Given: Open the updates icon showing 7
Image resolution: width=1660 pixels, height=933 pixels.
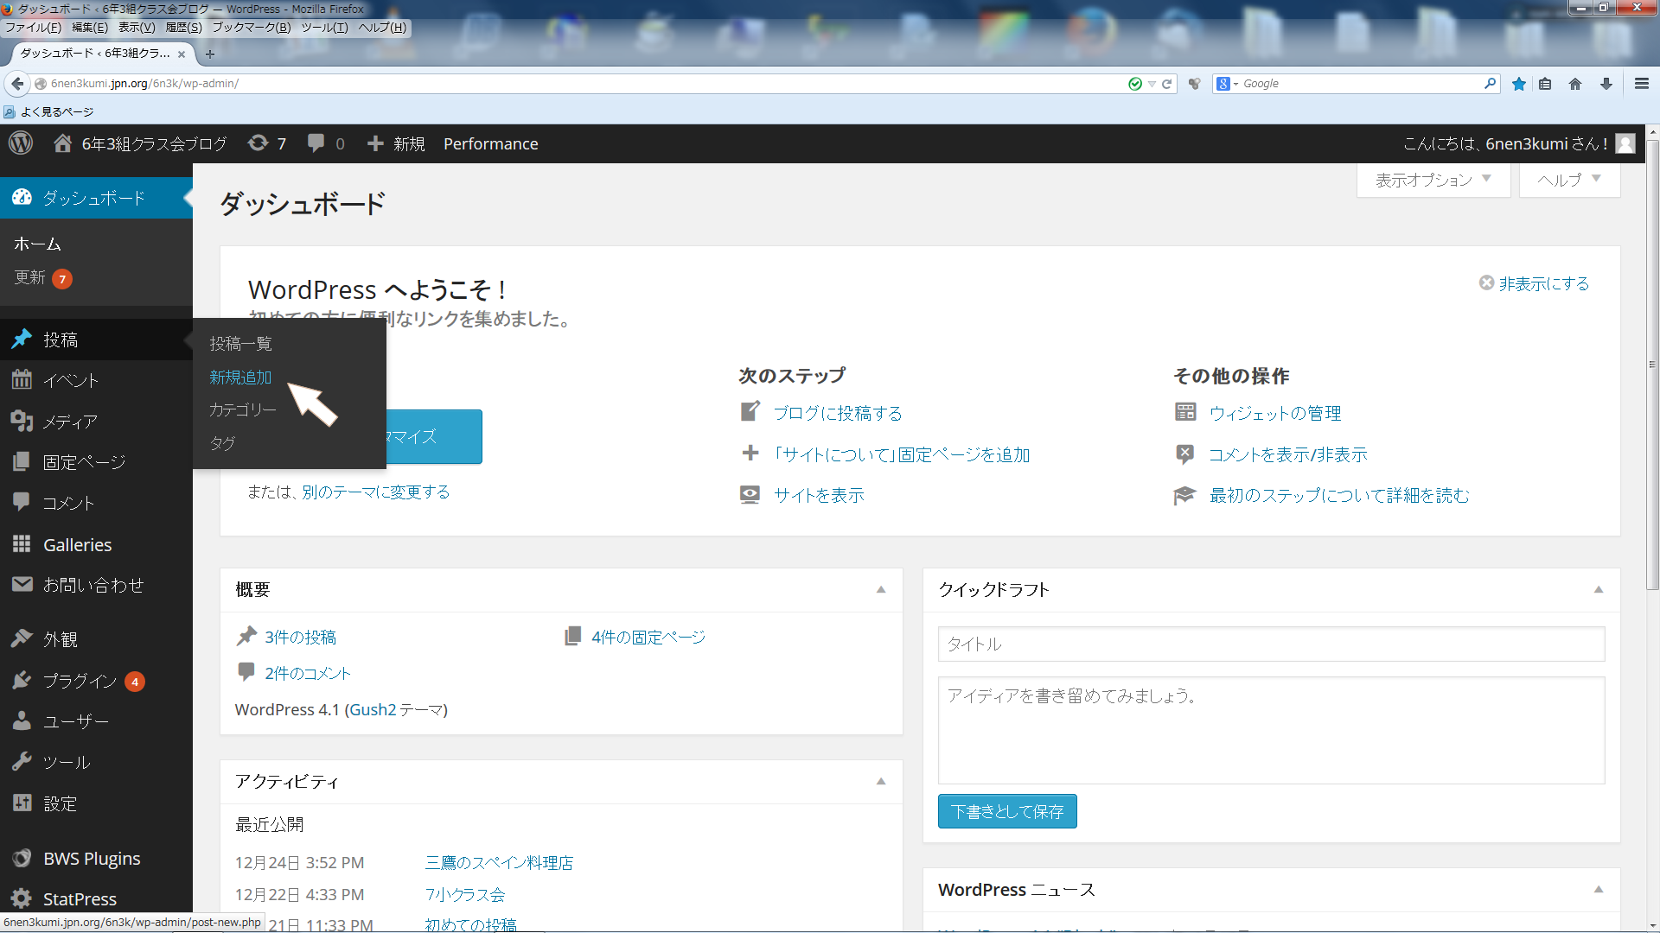Looking at the screenshot, I should 258,143.
